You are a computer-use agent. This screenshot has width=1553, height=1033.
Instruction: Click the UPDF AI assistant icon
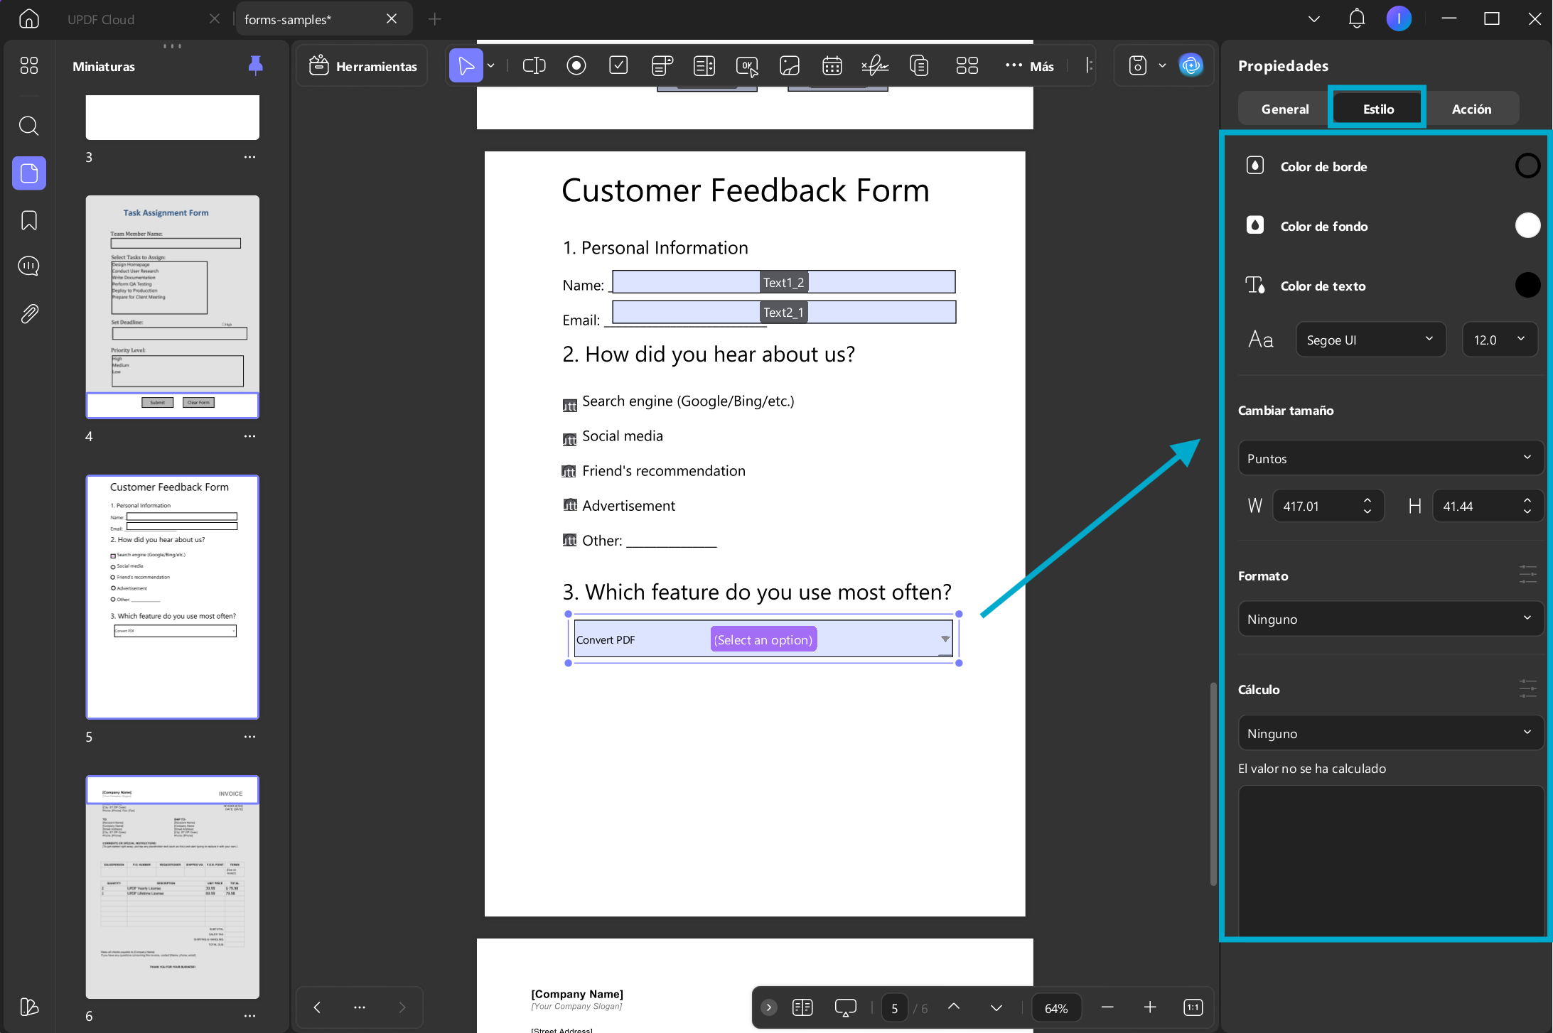[1191, 66]
